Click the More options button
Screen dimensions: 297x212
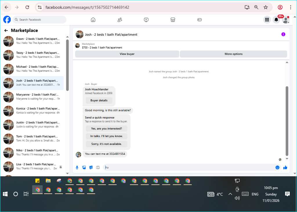coord(233,54)
